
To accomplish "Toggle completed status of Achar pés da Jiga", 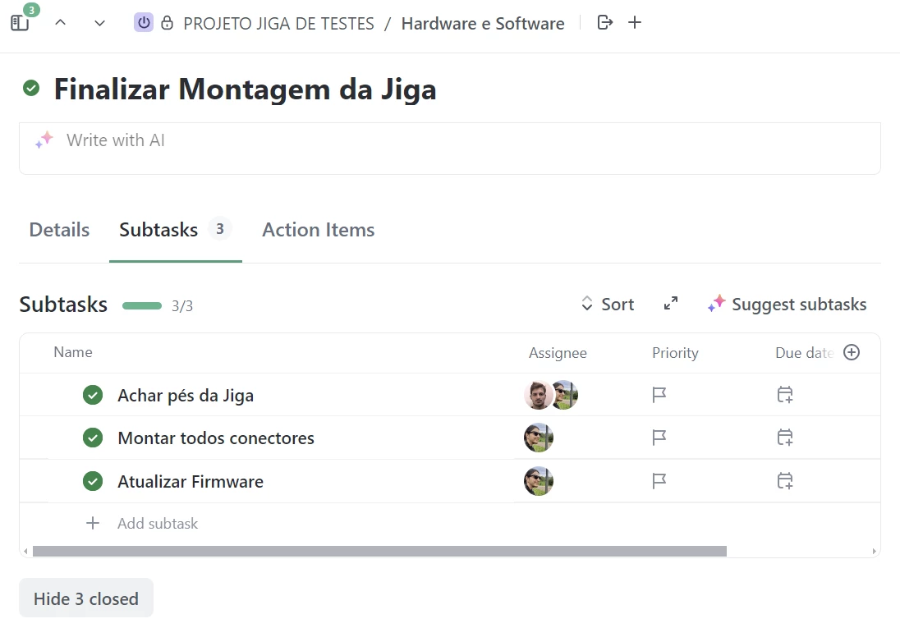I will click(x=93, y=395).
